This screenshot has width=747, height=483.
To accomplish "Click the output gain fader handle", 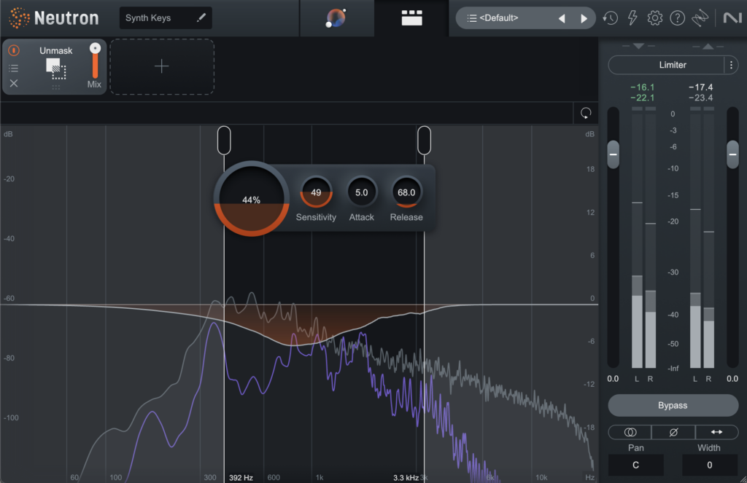I will (732, 154).
